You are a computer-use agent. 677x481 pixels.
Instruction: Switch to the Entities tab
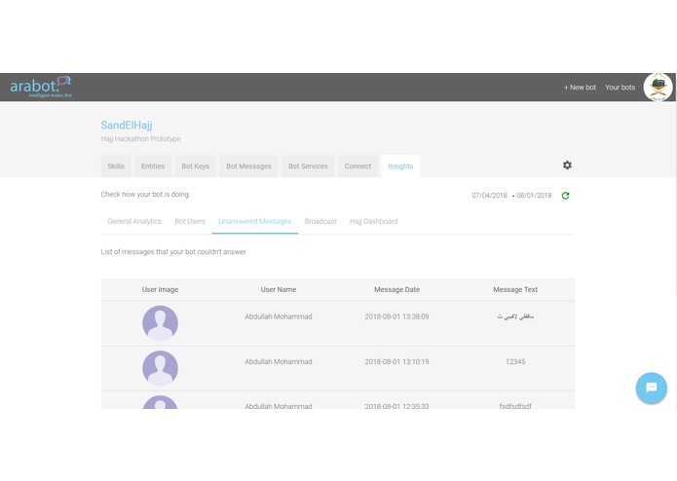153,166
